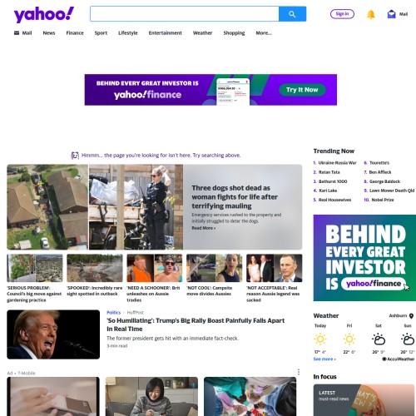
Task: Click the Sign in button
Action: [342, 14]
